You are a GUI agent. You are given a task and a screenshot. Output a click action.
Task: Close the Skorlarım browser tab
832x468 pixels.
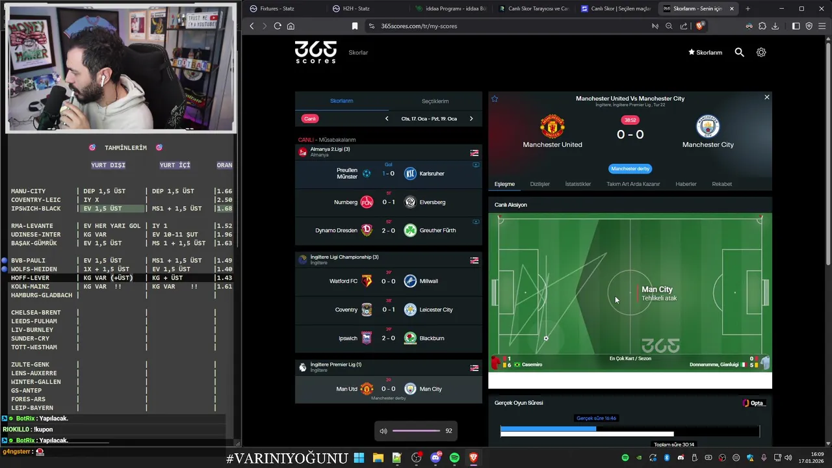(x=732, y=8)
